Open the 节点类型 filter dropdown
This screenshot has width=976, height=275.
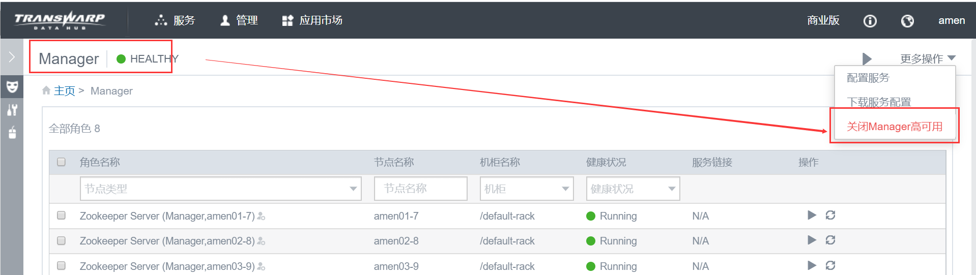click(220, 189)
